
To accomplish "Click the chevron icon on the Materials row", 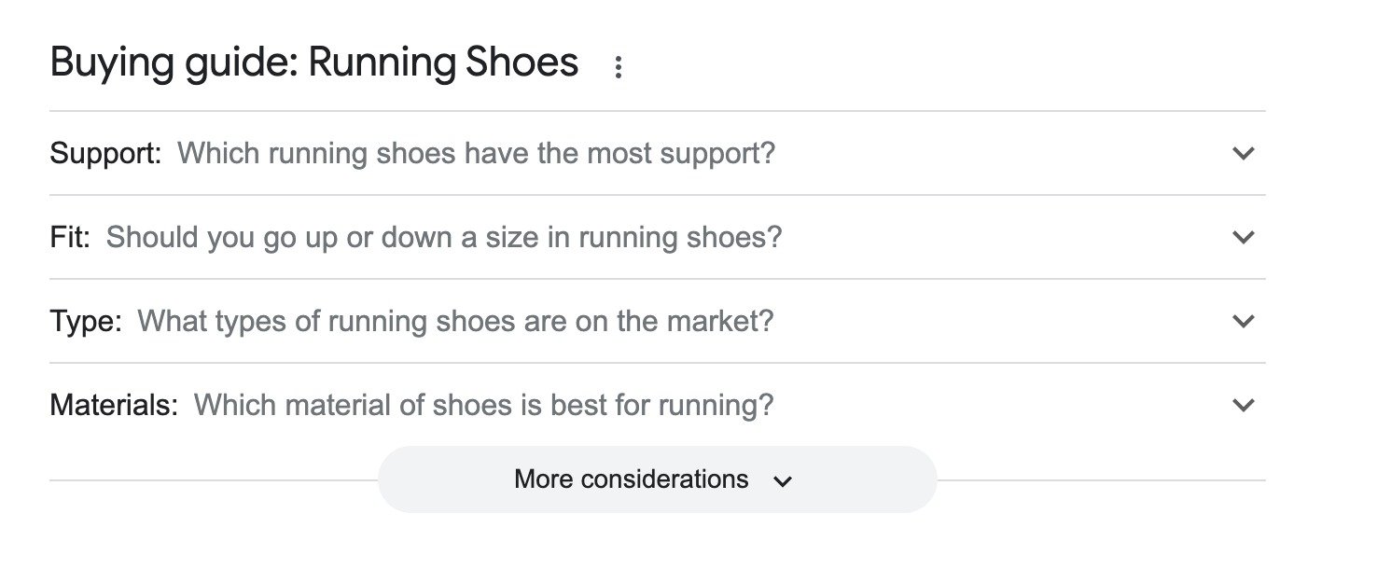I will (x=1243, y=405).
